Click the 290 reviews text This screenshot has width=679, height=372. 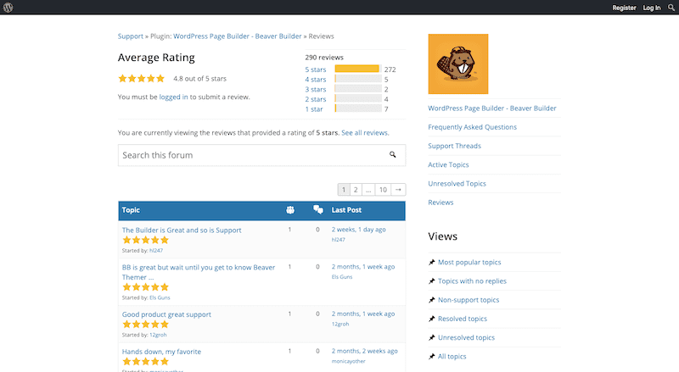324,57
